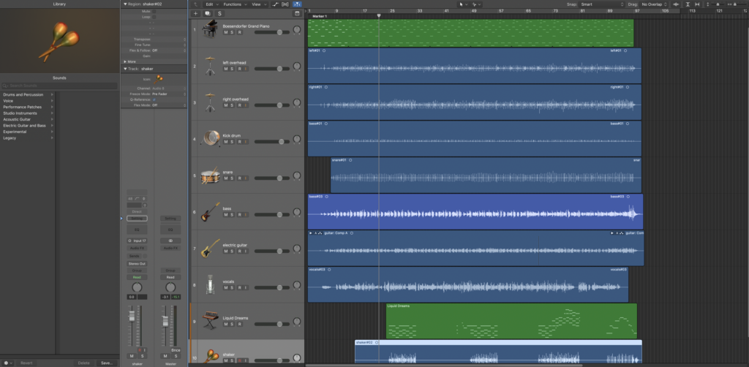
Task: Click the Search Sounds field
Action: pyautogui.click(x=59, y=86)
